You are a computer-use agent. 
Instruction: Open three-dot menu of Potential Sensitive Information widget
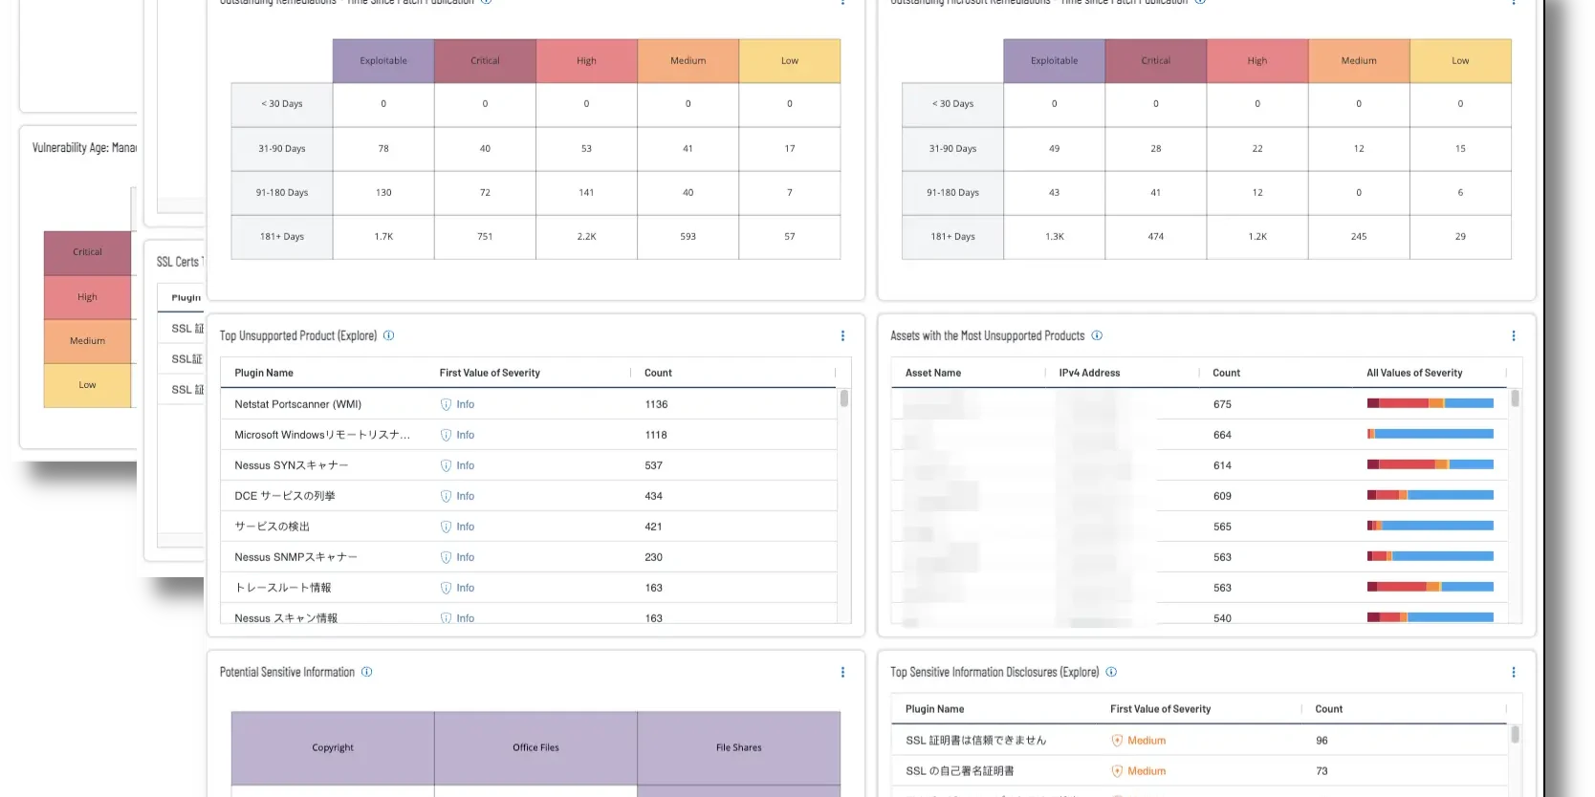click(842, 672)
